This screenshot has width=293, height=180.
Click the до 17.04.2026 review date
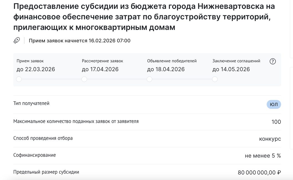(x=100, y=69)
